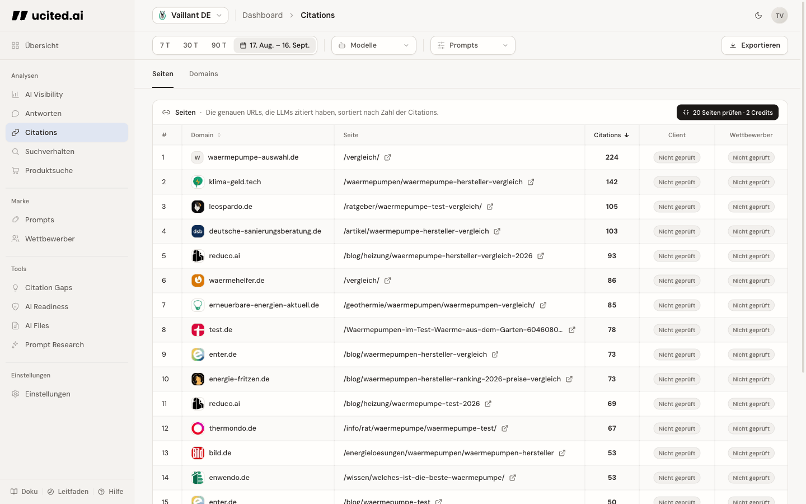The image size is (806, 504).
Task: Open the Prompts filter dropdown
Action: pos(473,45)
